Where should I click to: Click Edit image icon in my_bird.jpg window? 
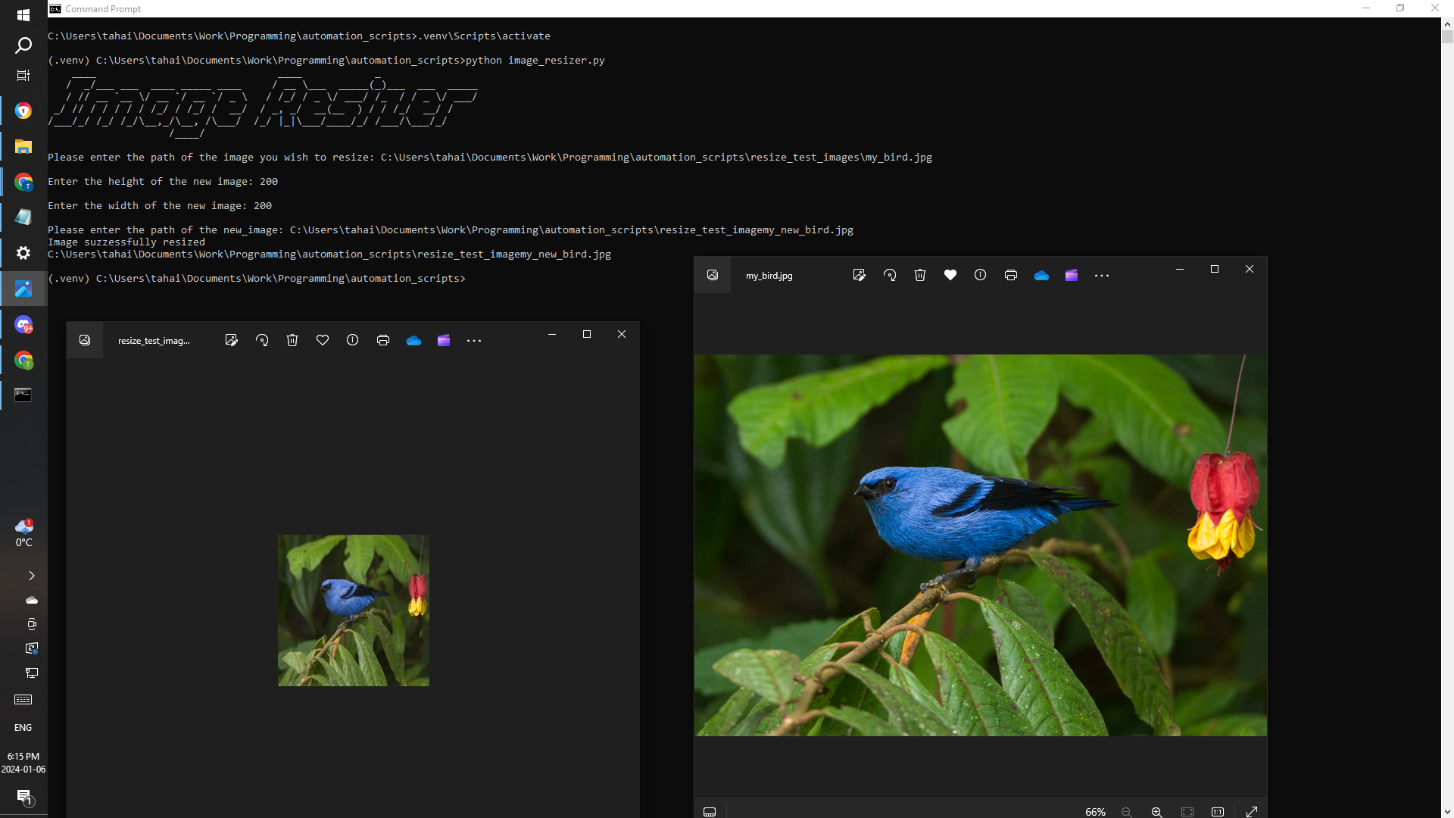pyautogui.click(x=859, y=276)
